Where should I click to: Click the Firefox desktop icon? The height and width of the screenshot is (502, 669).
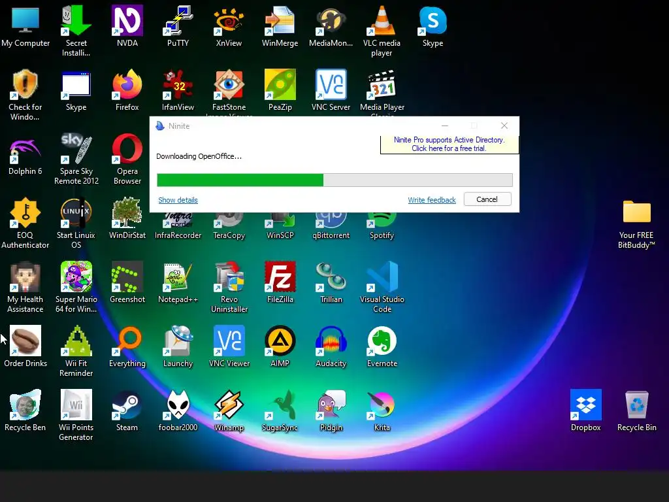coord(127,84)
